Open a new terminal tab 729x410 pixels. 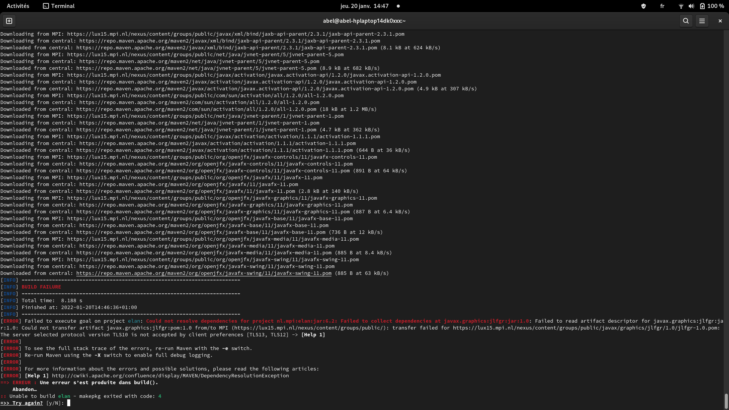(9, 21)
